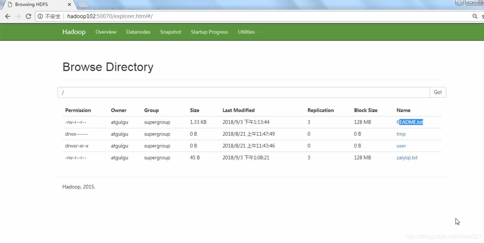Screen dimensions: 484x243
Task: Open the user directory link
Action: pyautogui.click(x=401, y=146)
